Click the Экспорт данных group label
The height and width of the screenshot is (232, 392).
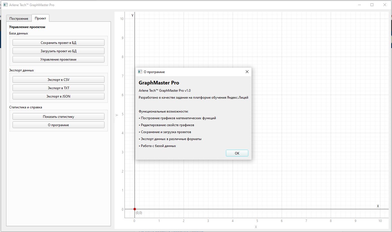tap(21, 70)
